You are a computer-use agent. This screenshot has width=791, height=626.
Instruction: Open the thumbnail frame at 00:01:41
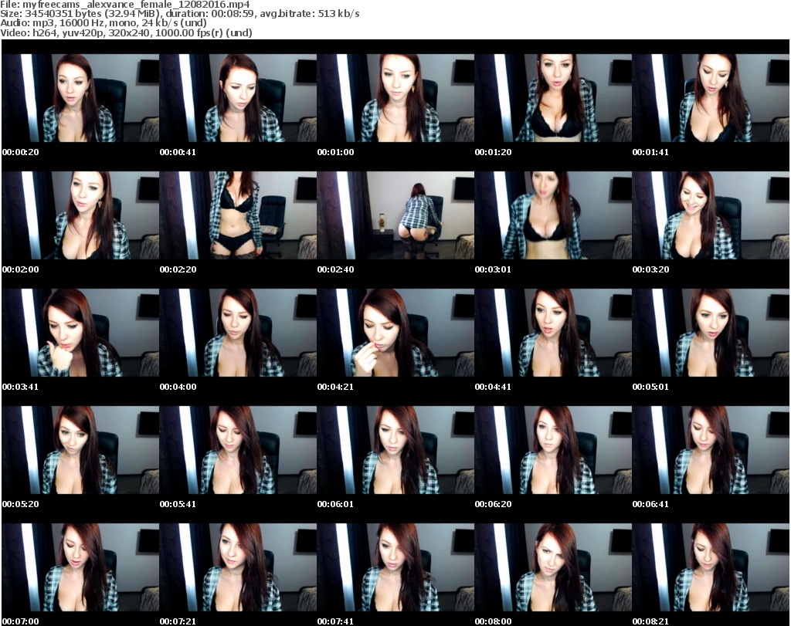[x=711, y=98]
